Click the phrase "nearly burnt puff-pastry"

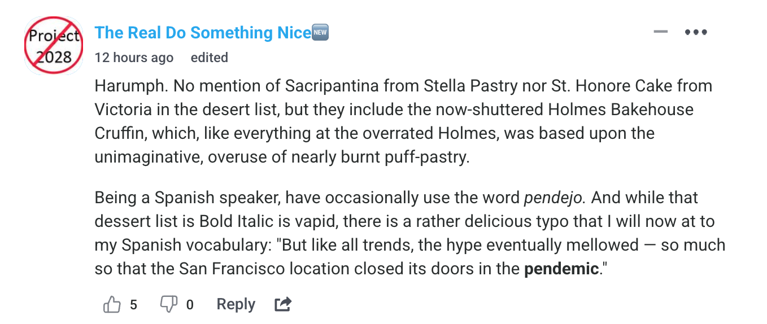point(379,157)
